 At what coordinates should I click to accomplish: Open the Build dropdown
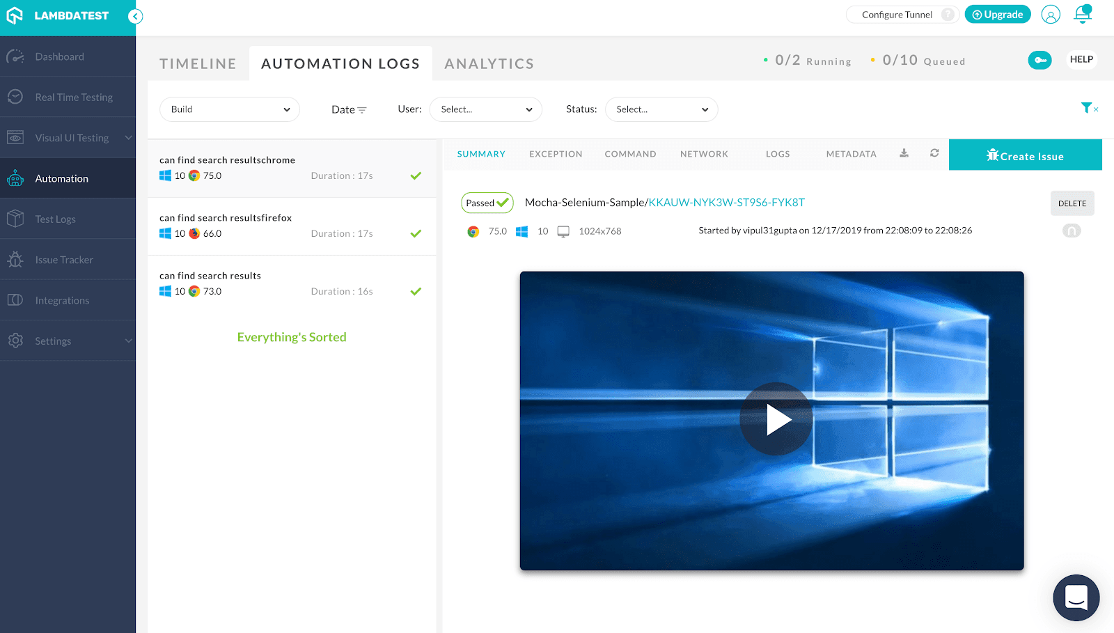[230, 109]
